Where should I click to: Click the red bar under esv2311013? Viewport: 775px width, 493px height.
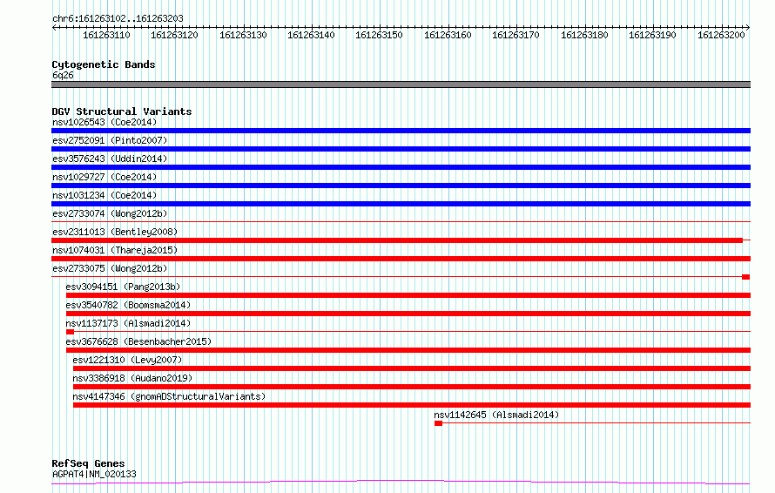click(x=397, y=240)
